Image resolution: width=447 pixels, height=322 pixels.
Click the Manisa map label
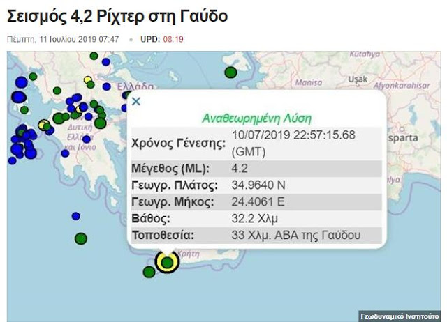coord(309,82)
